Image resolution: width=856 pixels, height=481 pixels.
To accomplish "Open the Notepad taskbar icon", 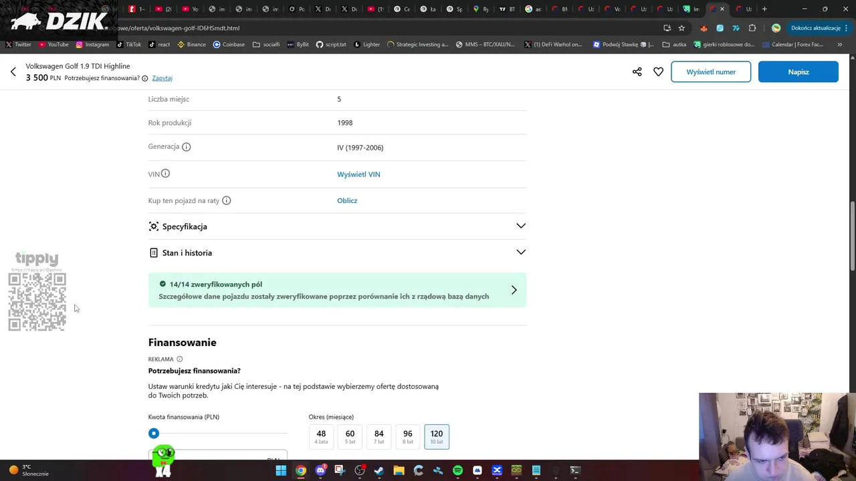I will coord(536,470).
